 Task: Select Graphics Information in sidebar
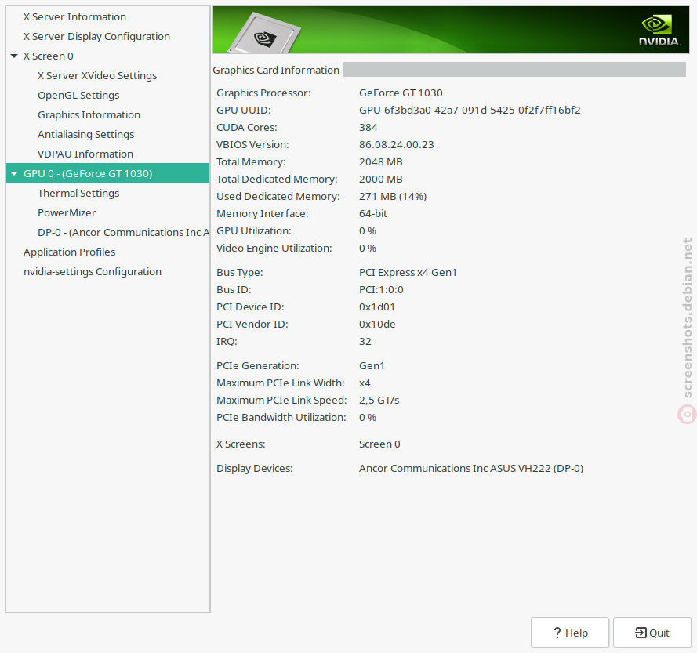pyautogui.click(x=89, y=114)
